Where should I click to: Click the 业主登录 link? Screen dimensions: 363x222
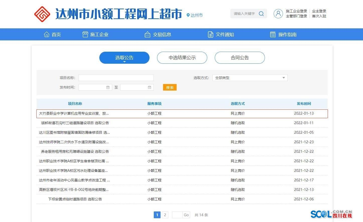pyautogui.click(x=319, y=11)
